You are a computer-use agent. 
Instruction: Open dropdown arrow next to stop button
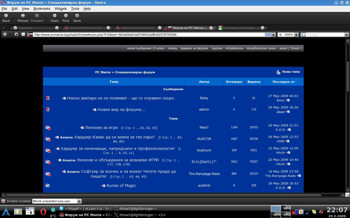10,35
